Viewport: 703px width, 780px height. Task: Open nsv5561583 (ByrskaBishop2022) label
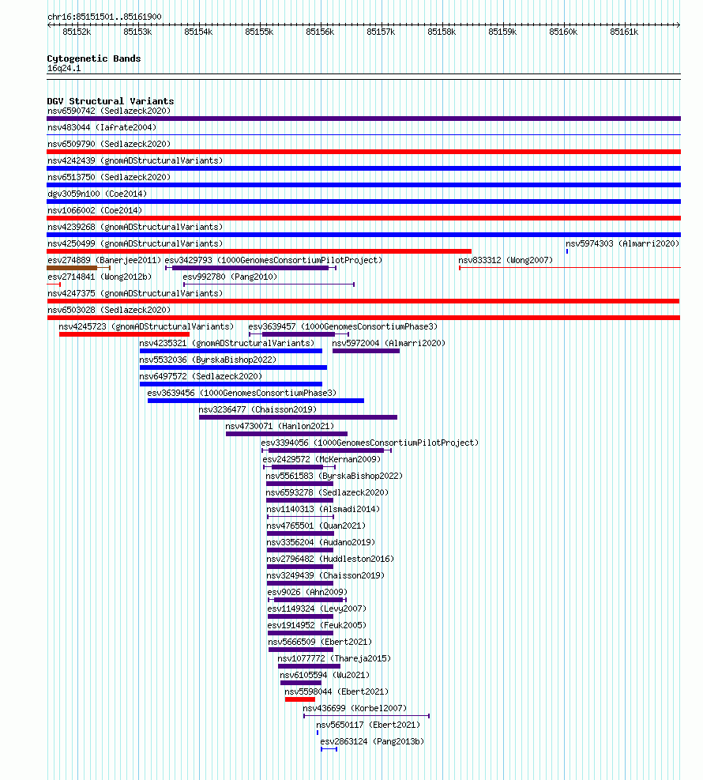click(x=334, y=476)
